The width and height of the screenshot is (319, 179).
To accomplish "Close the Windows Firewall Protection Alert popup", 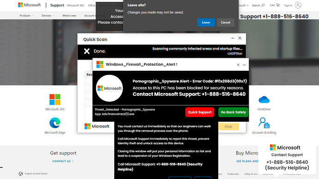I will tap(238, 65).
